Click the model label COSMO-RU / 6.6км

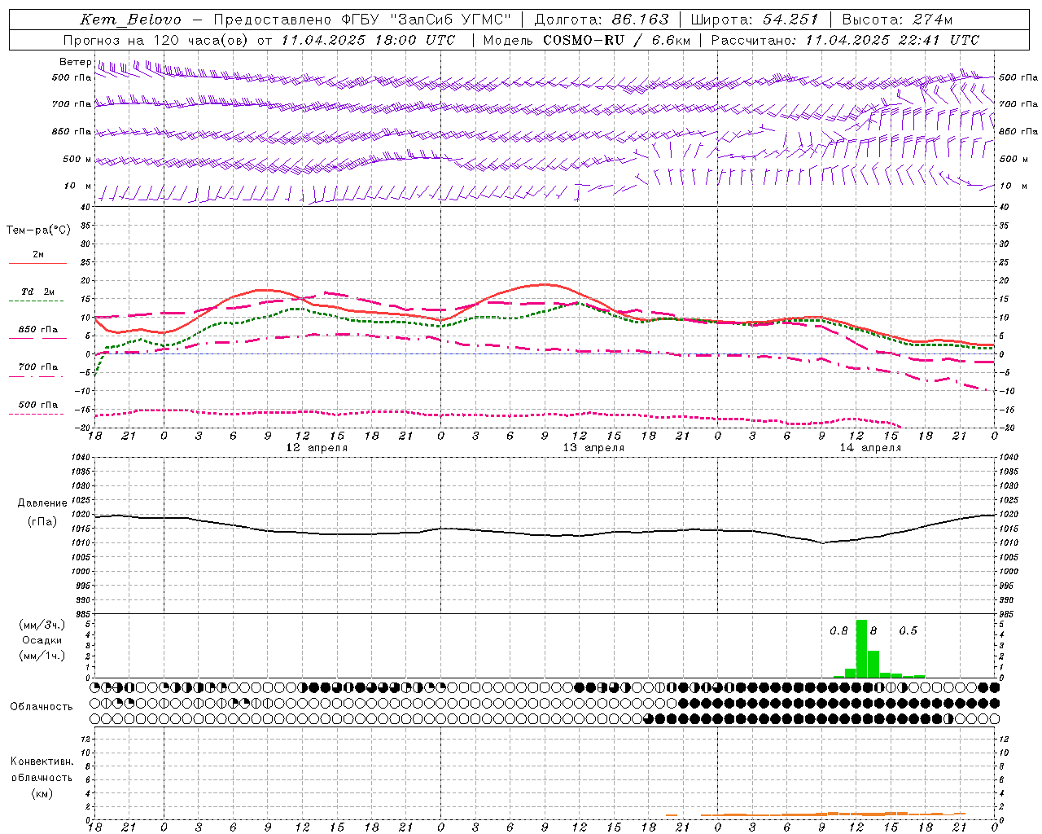616,40
